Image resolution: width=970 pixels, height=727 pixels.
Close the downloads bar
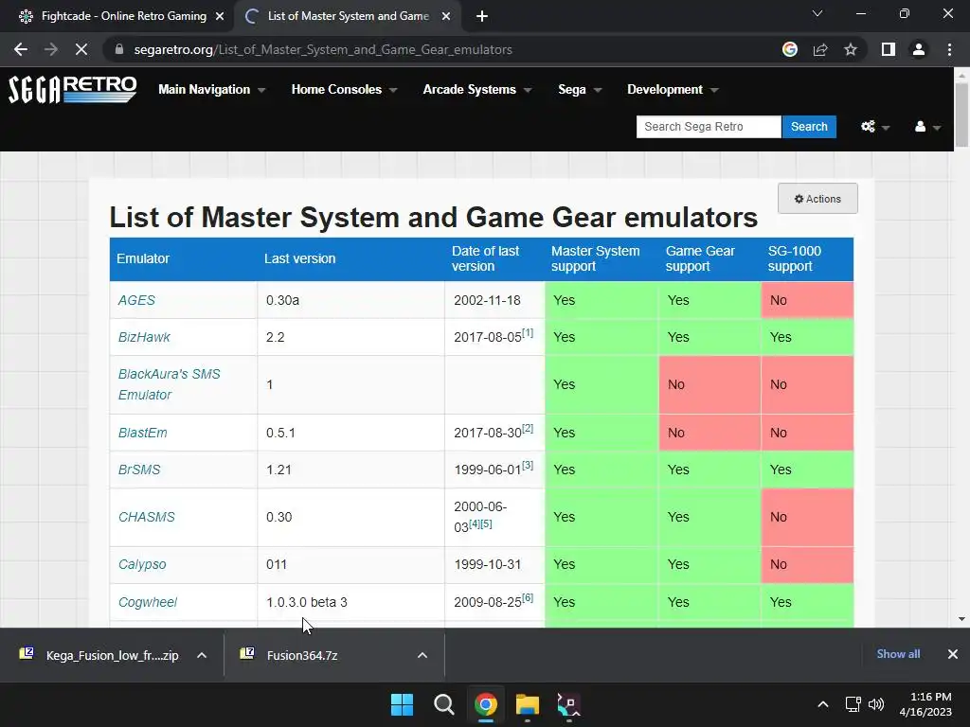click(953, 654)
